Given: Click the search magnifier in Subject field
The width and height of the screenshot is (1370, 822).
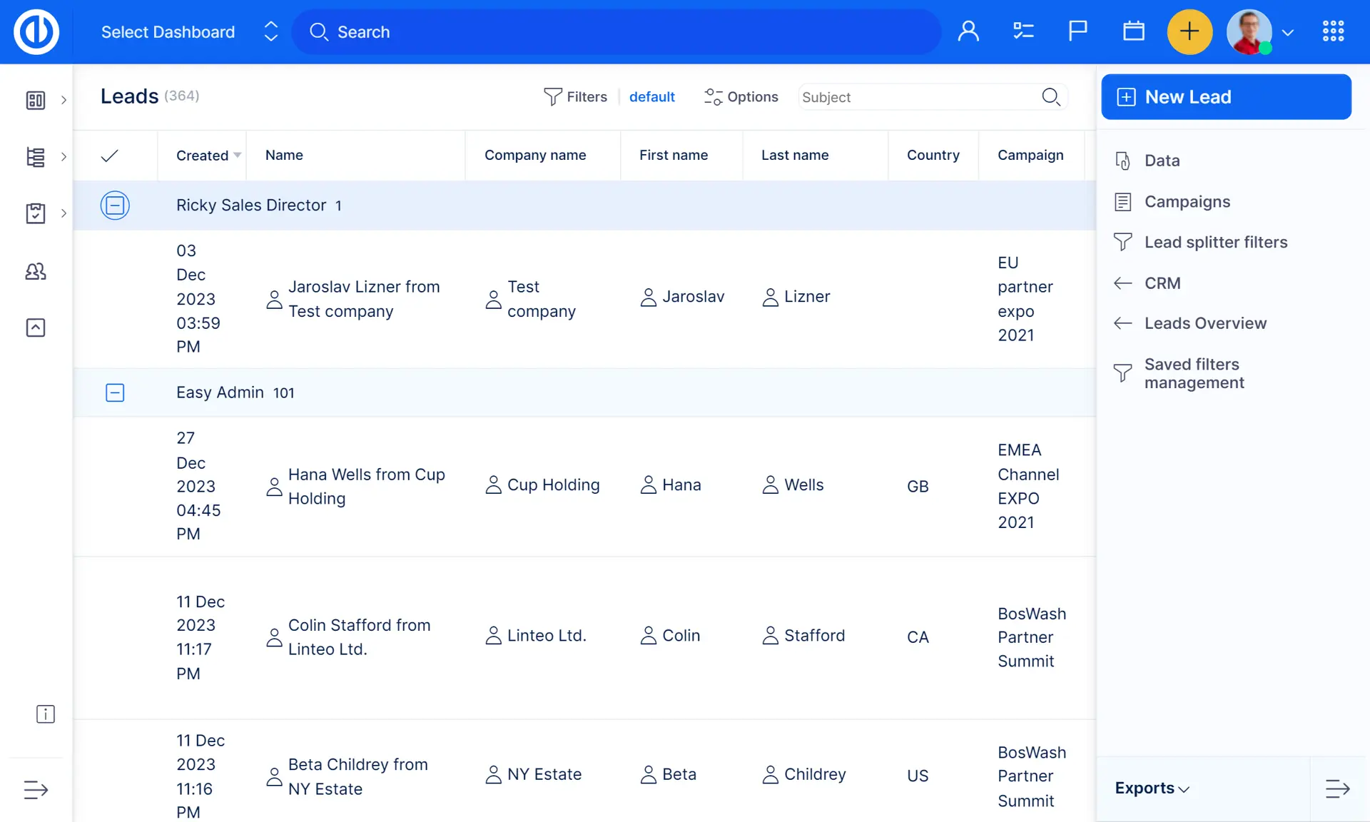Looking at the screenshot, I should click(1050, 97).
